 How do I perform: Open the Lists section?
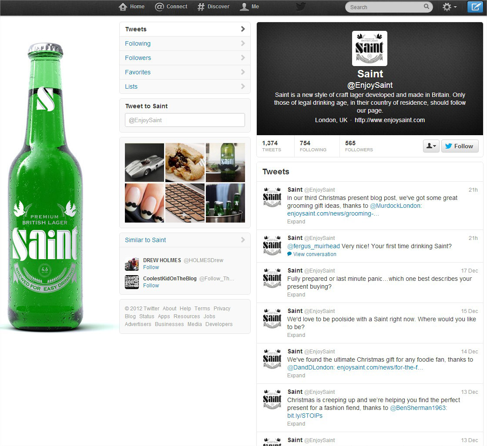[185, 86]
